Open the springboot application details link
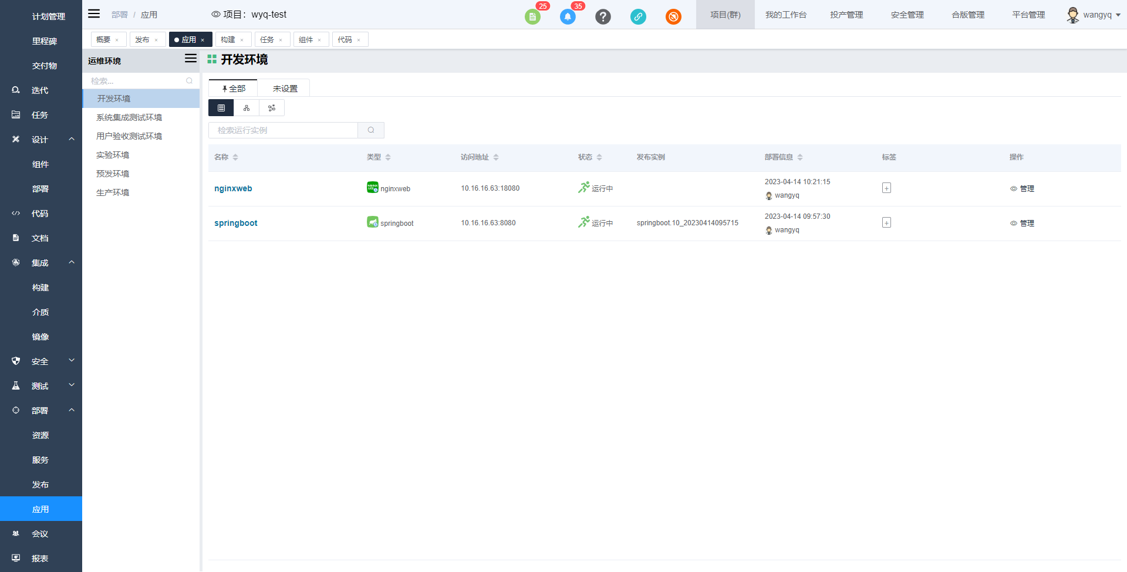Image resolution: width=1127 pixels, height=572 pixels. coord(235,223)
